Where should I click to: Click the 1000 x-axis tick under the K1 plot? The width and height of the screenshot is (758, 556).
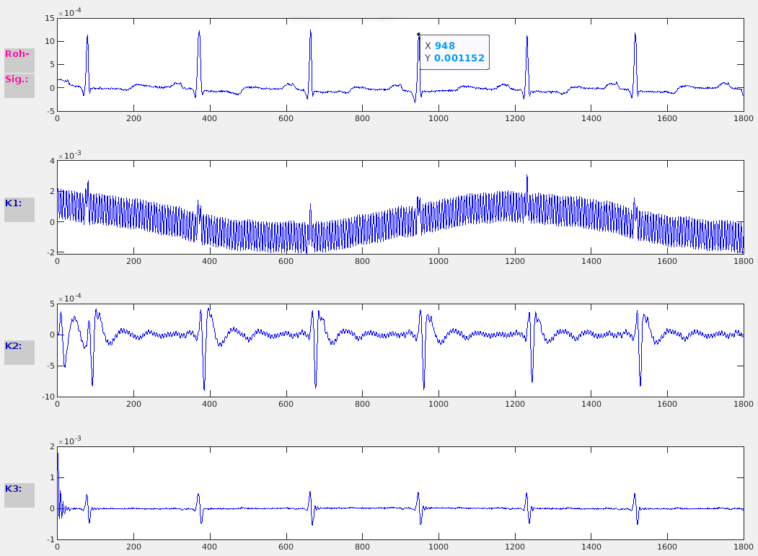point(439,262)
